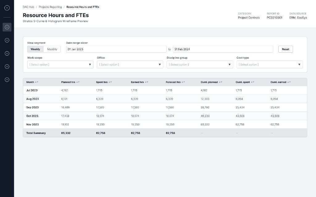Screen dimensions: 316x197
Task: Click planned hrs value 4,182 in Jul row
Action: pos(64,90)
